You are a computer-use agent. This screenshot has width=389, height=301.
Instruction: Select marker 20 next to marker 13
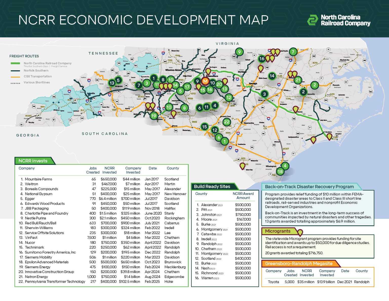click(x=219, y=84)
